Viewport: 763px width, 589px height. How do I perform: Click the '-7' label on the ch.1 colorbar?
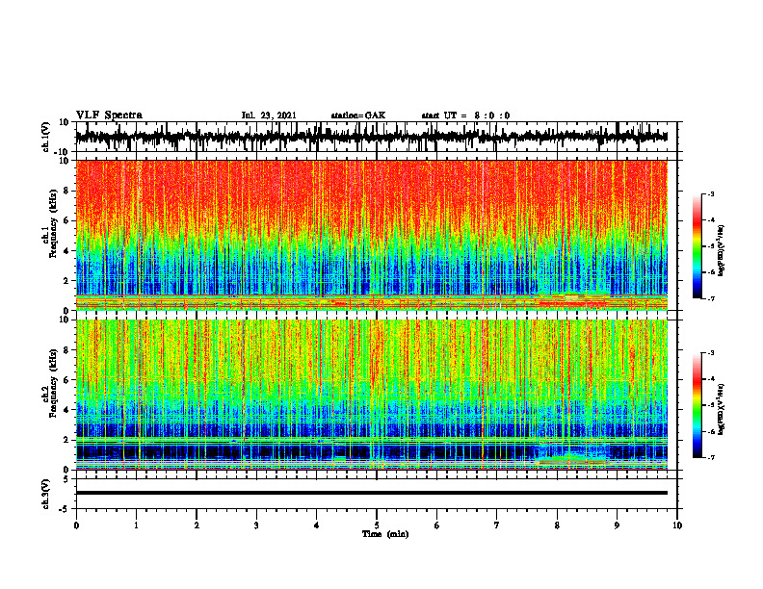point(711,298)
